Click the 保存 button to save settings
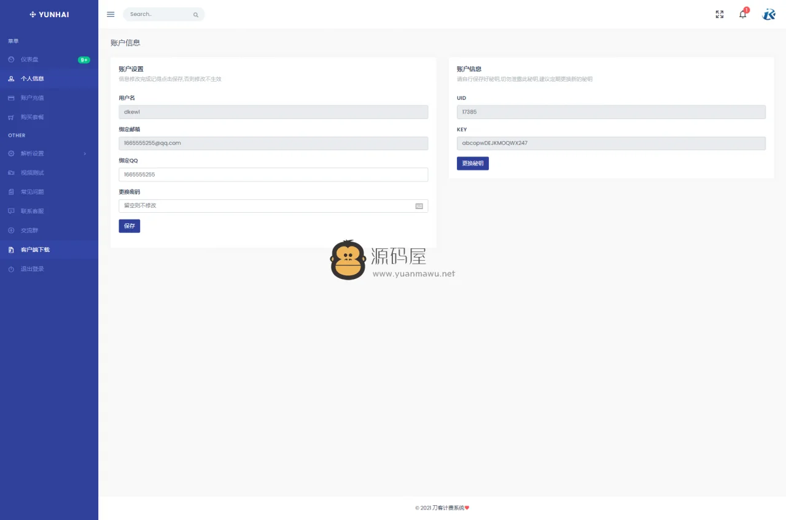Screen dimensions: 786x520 (x=129, y=226)
